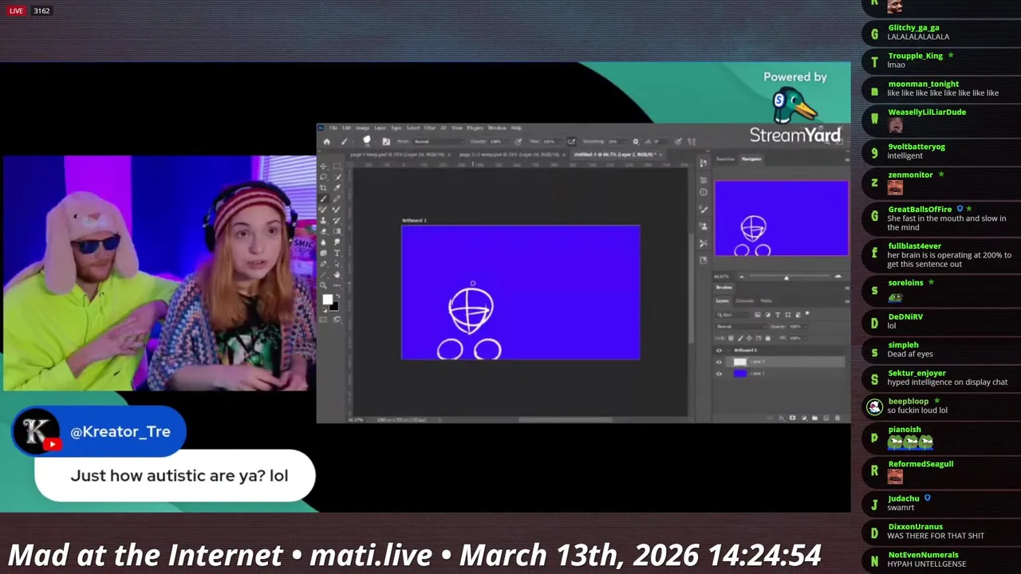Delete layer trash icon
1021x574 pixels.
tap(838, 418)
